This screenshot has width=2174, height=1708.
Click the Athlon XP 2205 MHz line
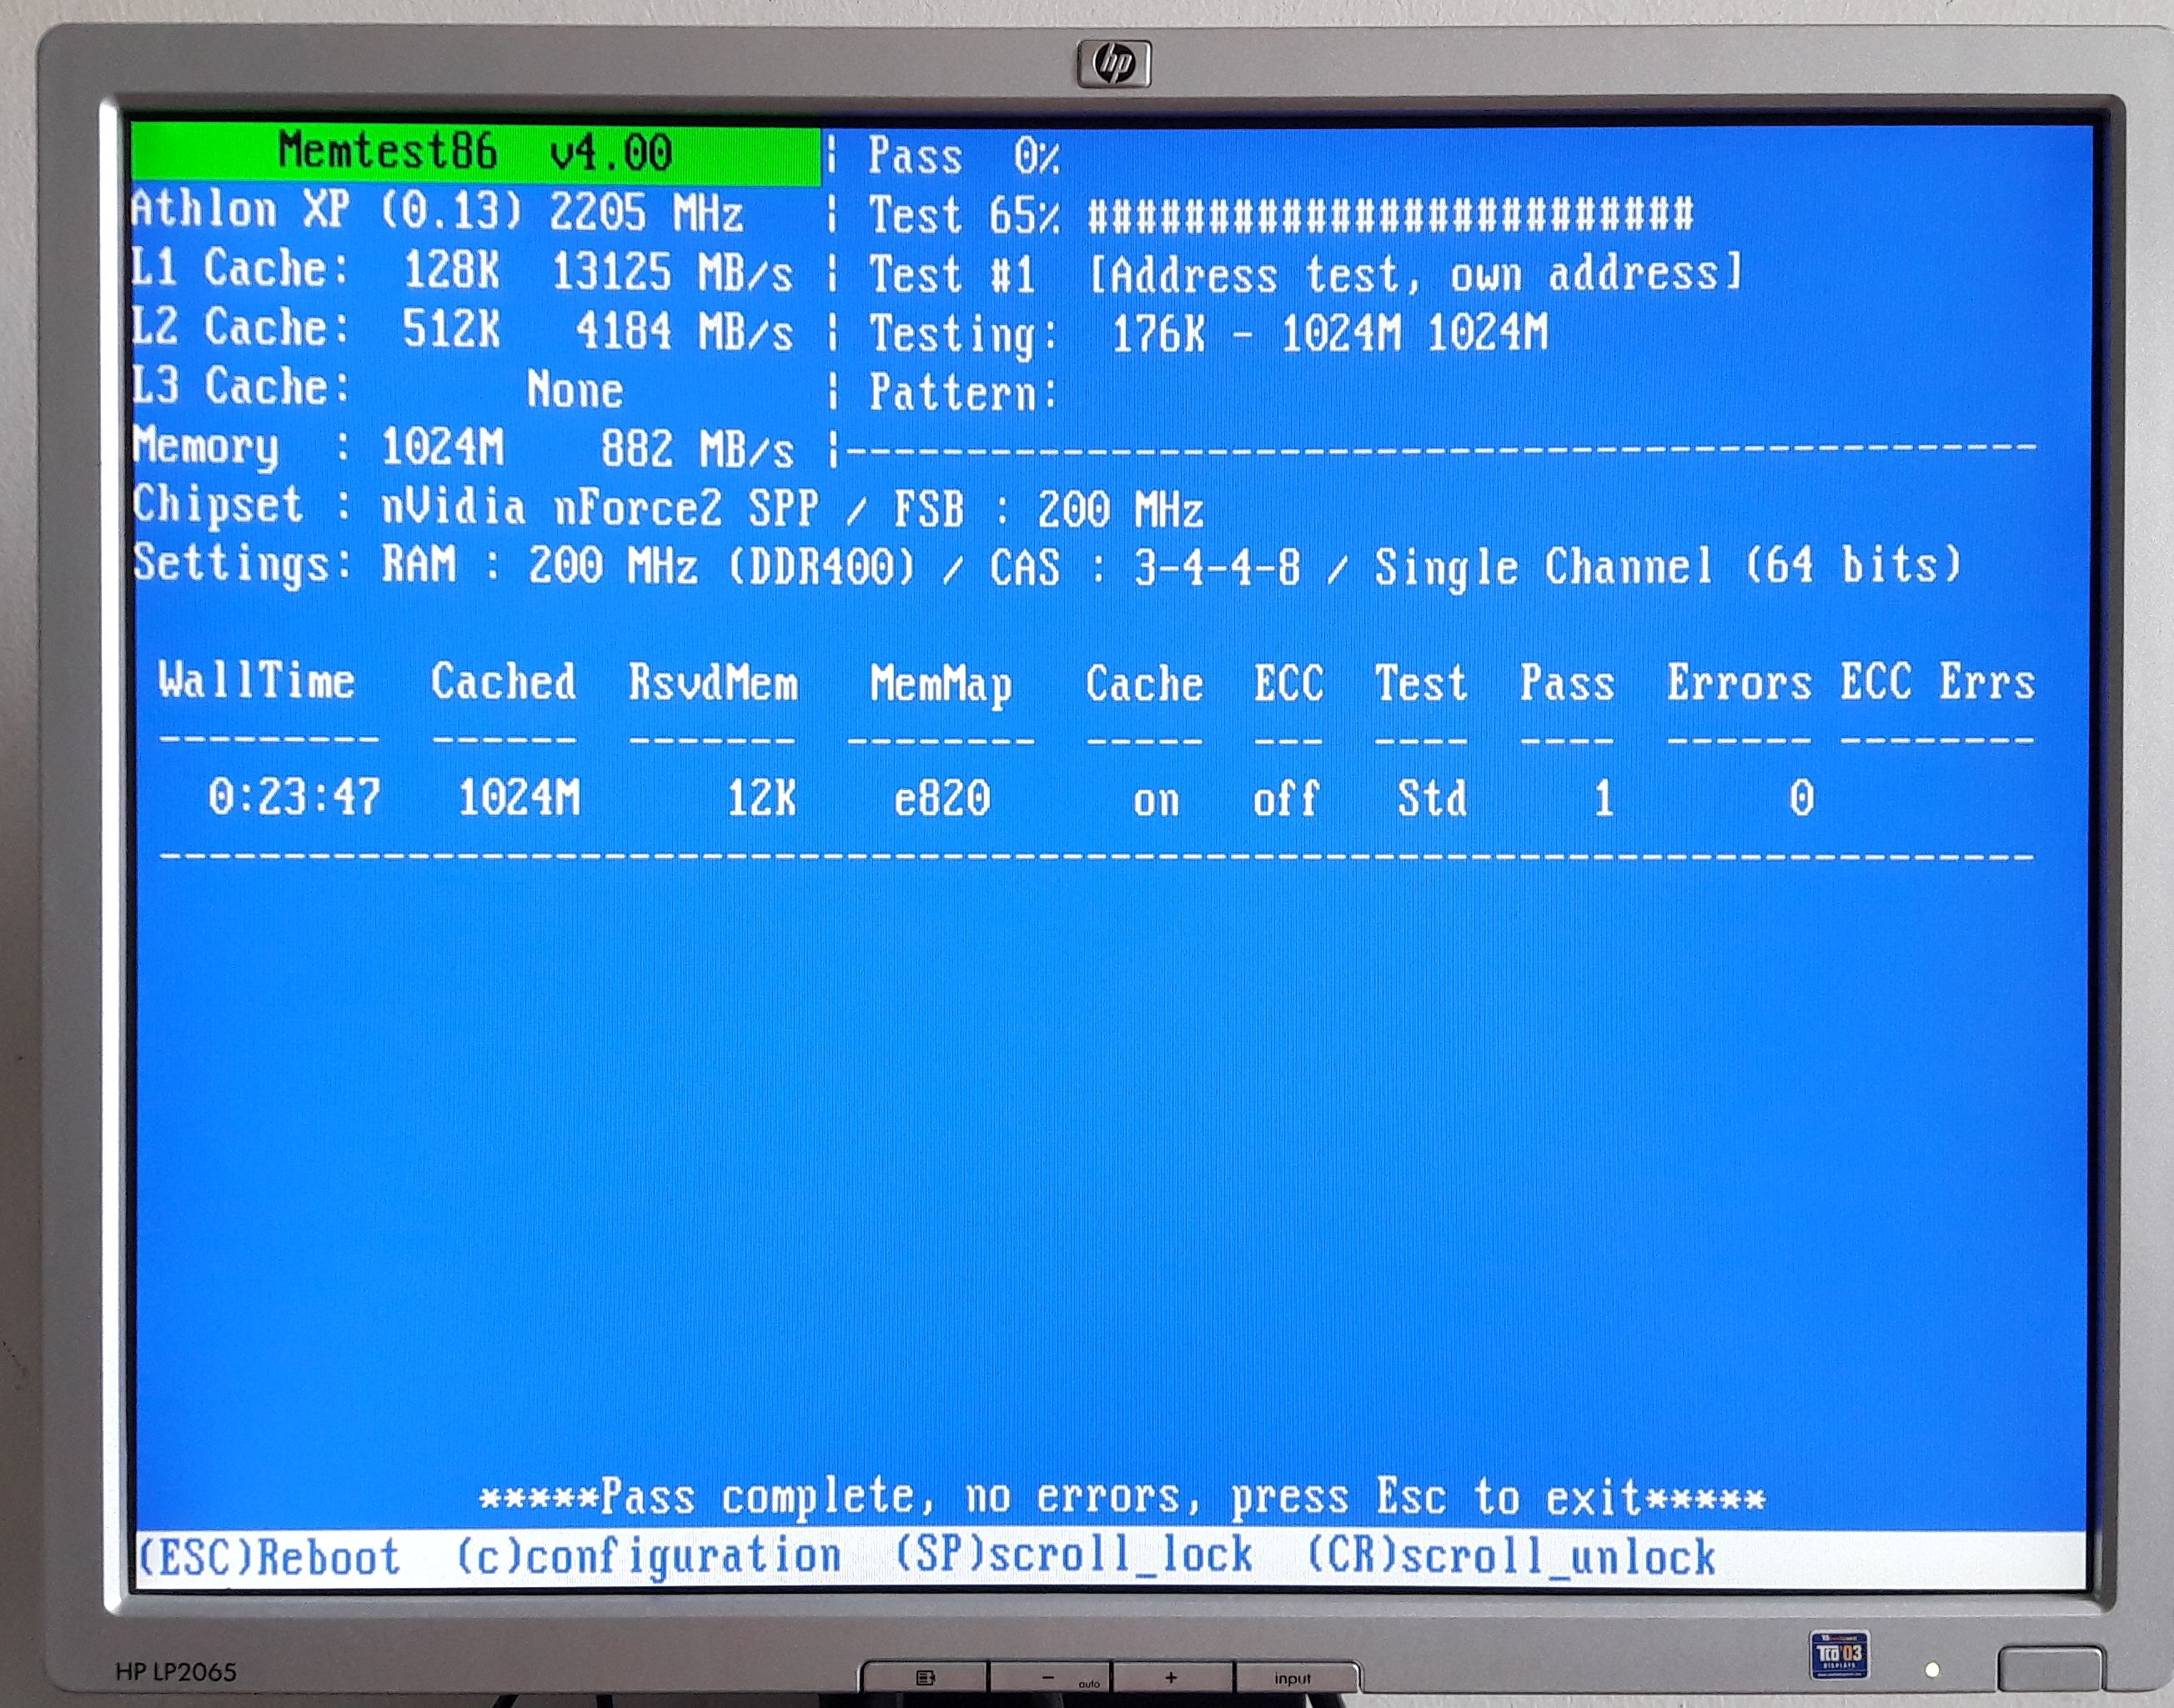[437, 211]
